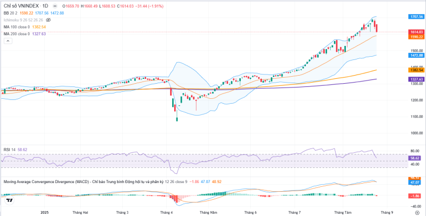Click the Tháng Tám time axis label
Image resolution: width=426 pixels, height=216 pixels.
click(x=343, y=213)
